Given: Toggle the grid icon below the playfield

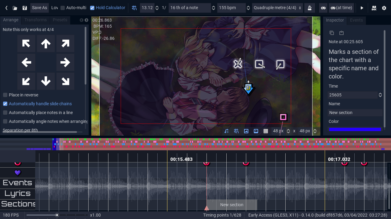Looking at the screenshot, I should [266, 131].
